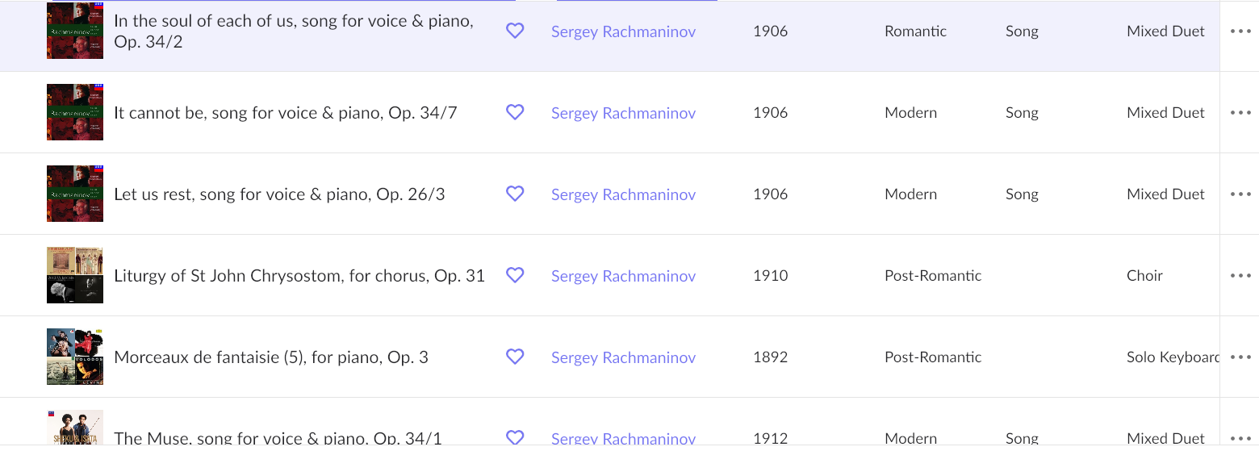1259x451 pixels.
Task: Favorite 'The Muse' Op. 34/1 song
Action: coord(515,436)
